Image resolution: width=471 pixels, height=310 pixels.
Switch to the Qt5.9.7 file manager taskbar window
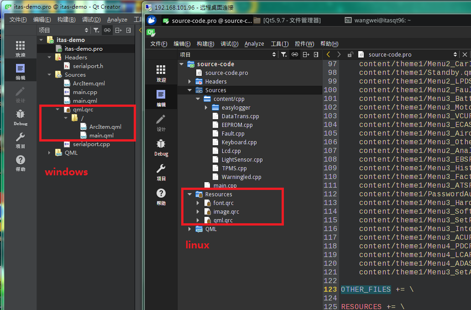click(x=288, y=21)
